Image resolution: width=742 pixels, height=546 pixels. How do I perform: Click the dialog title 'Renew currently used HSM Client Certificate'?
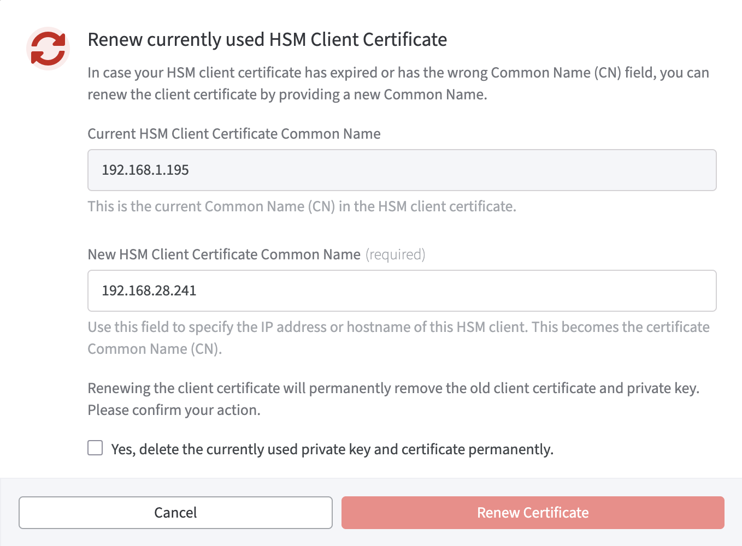click(267, 39)
